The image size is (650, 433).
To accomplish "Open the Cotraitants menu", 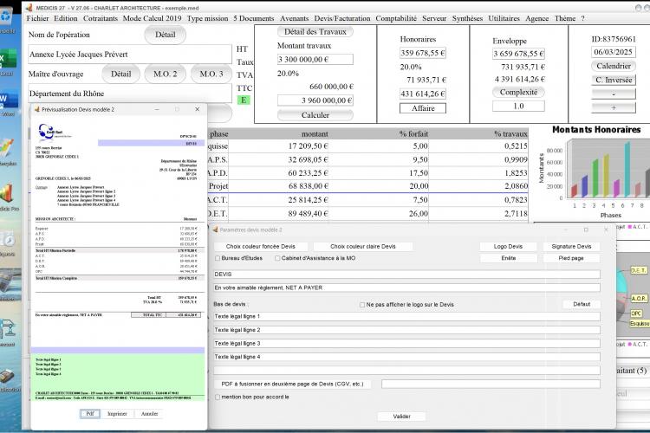I will tap(101, 18).
